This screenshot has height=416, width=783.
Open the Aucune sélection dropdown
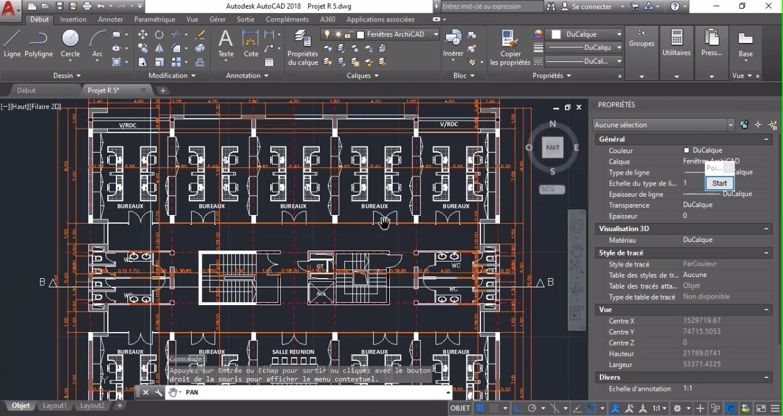tap(664, 125)
